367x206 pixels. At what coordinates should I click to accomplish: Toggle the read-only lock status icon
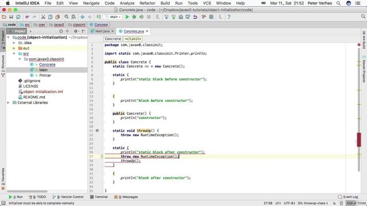(x=334, y=203)
